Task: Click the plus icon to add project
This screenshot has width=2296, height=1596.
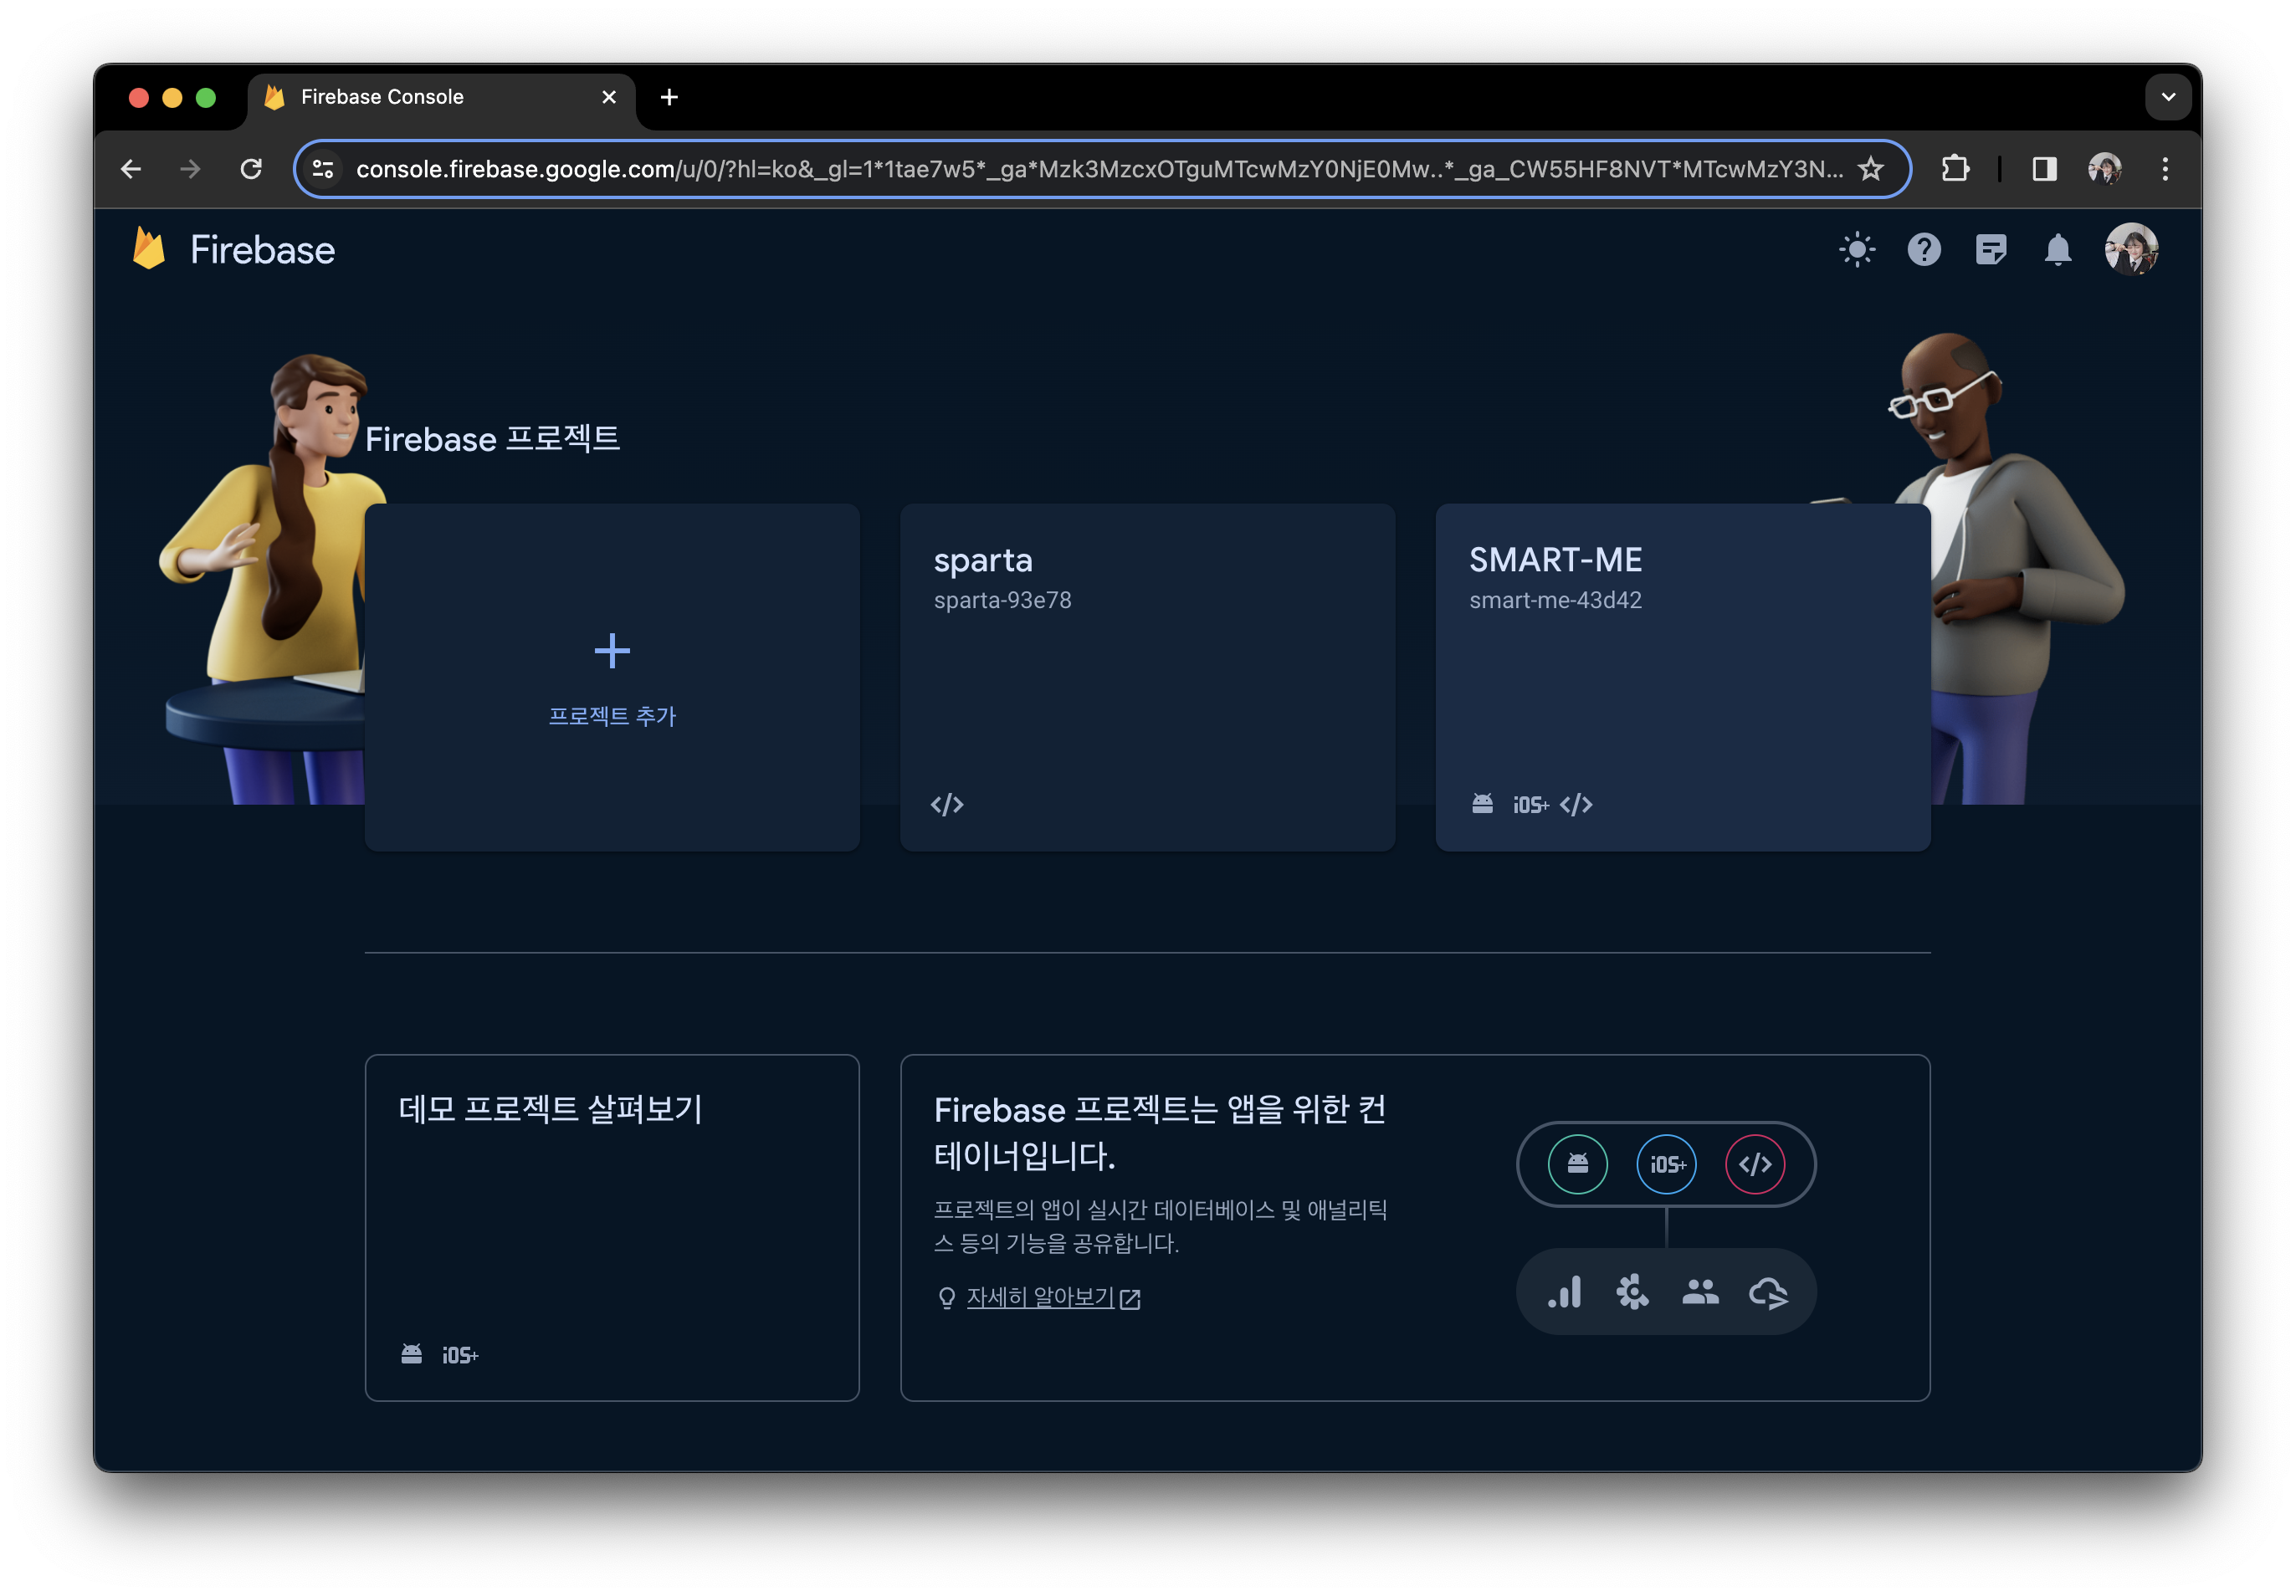Action: pyautogui.click(x=612, y=651)
